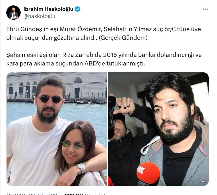Viewport: 217px width, 195px height.
Task: Click the word "ABD'de" in the tweet
Action: coord(95,63)
